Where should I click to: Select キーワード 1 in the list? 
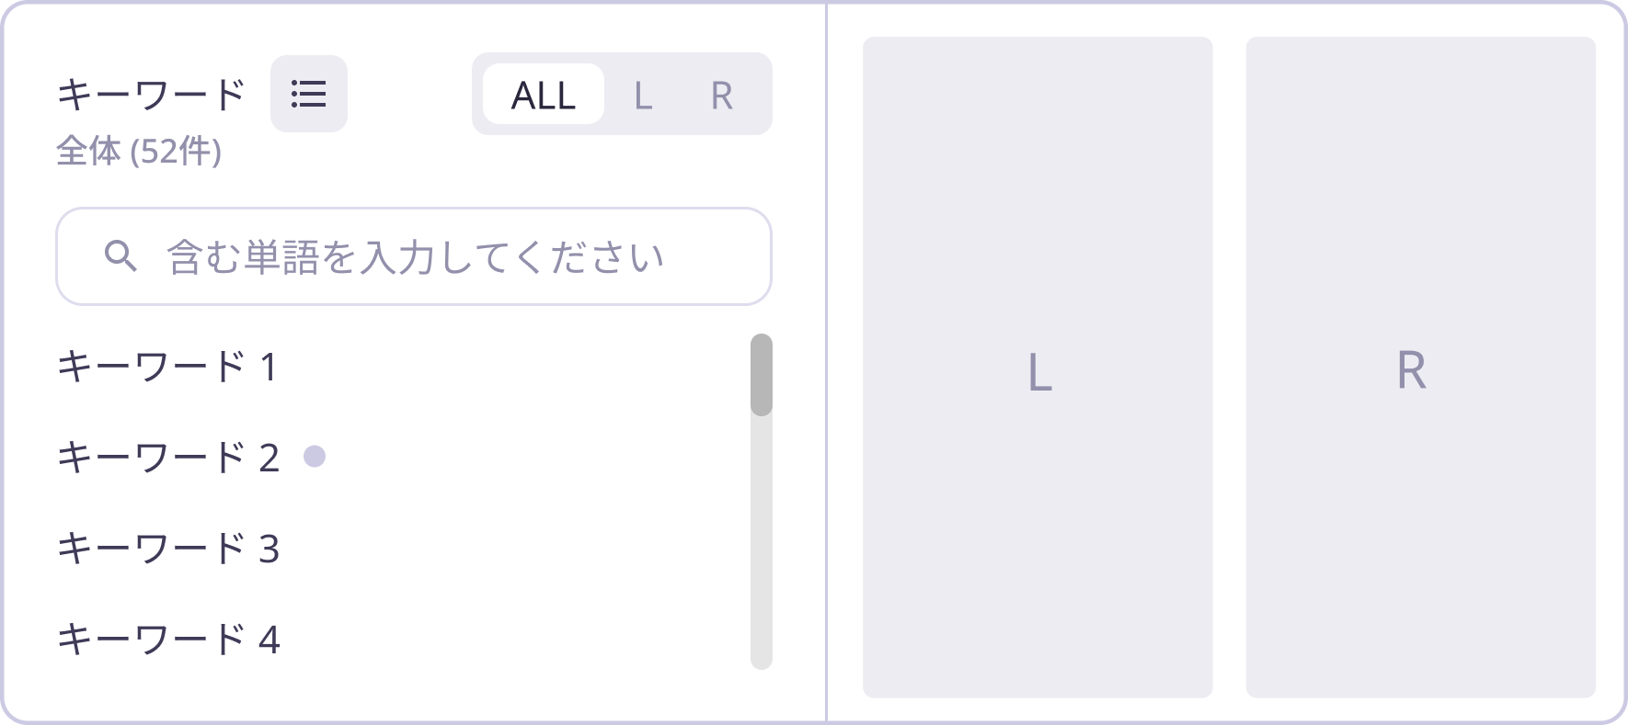[x=167, y=367]
